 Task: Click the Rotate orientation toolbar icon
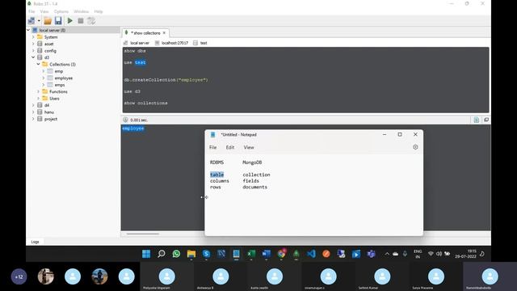91,21
